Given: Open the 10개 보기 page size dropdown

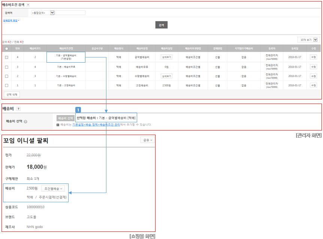Looking at the screenshot, I should [x=309, y=40].
